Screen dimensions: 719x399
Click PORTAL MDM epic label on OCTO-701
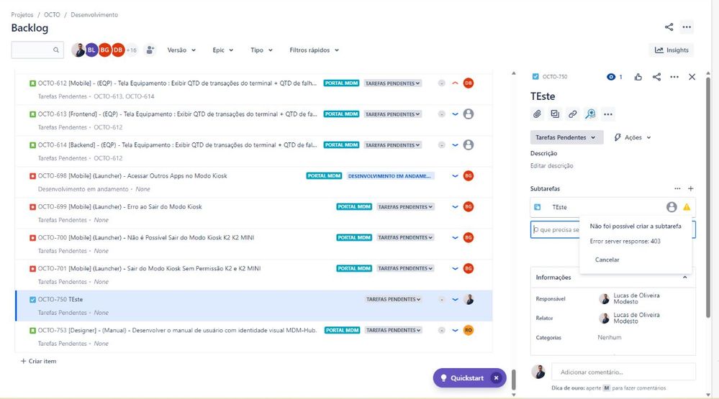tap(354, 268)
